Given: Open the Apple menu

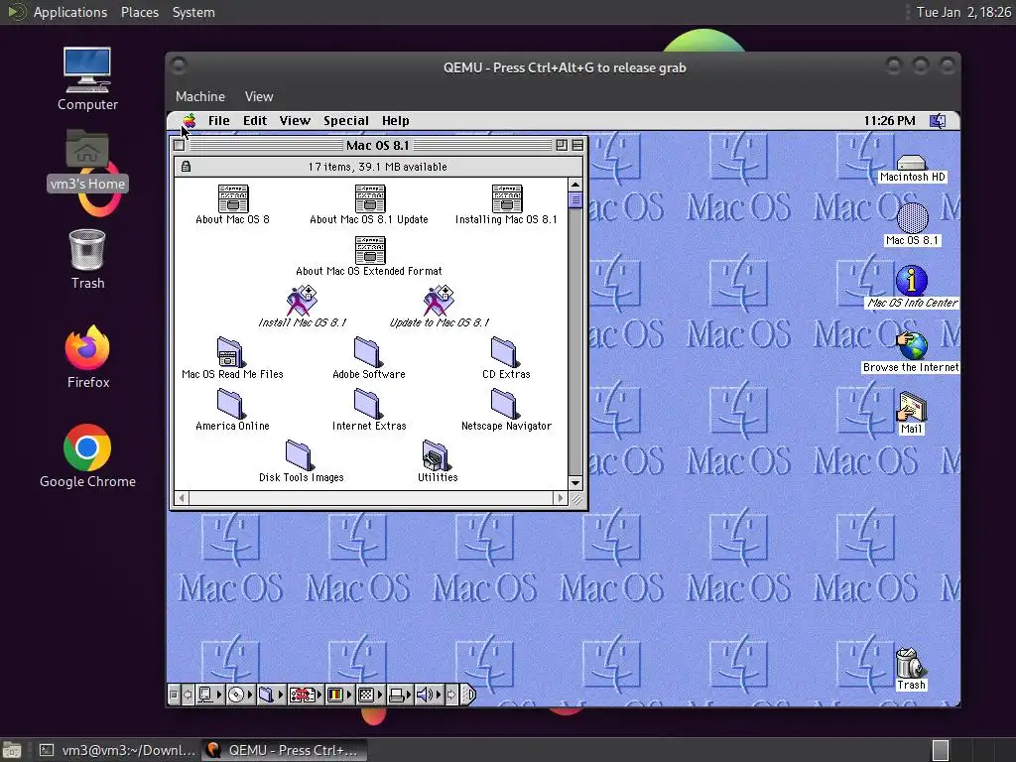Looking at the screenshot, I should pyautogui.click(x=189, y=120).
